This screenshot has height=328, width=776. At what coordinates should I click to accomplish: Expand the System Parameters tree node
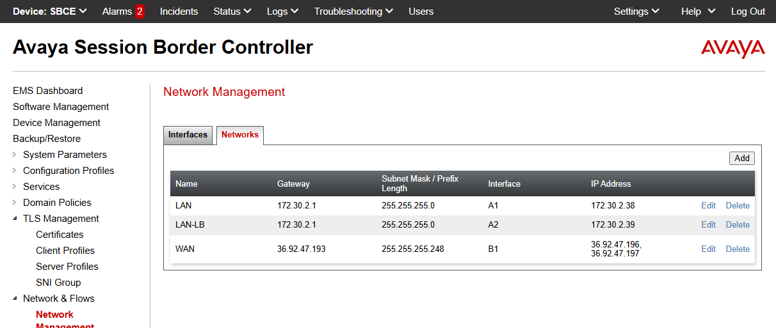[x=15, y=155]
